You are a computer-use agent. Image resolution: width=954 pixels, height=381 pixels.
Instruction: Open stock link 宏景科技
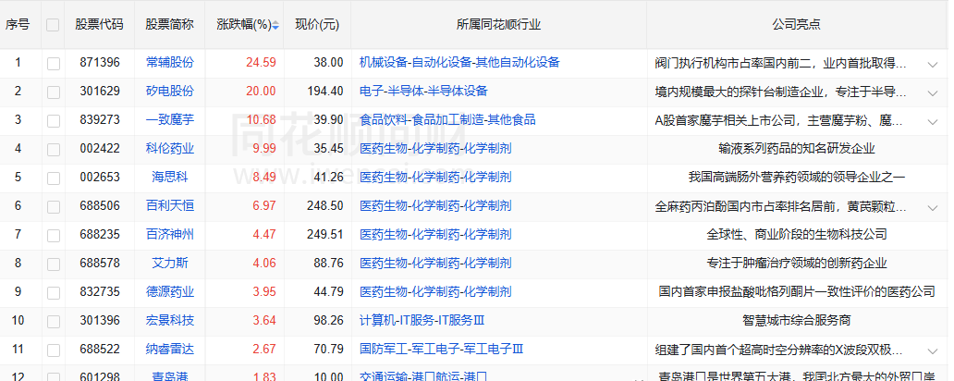coord(170,320)
